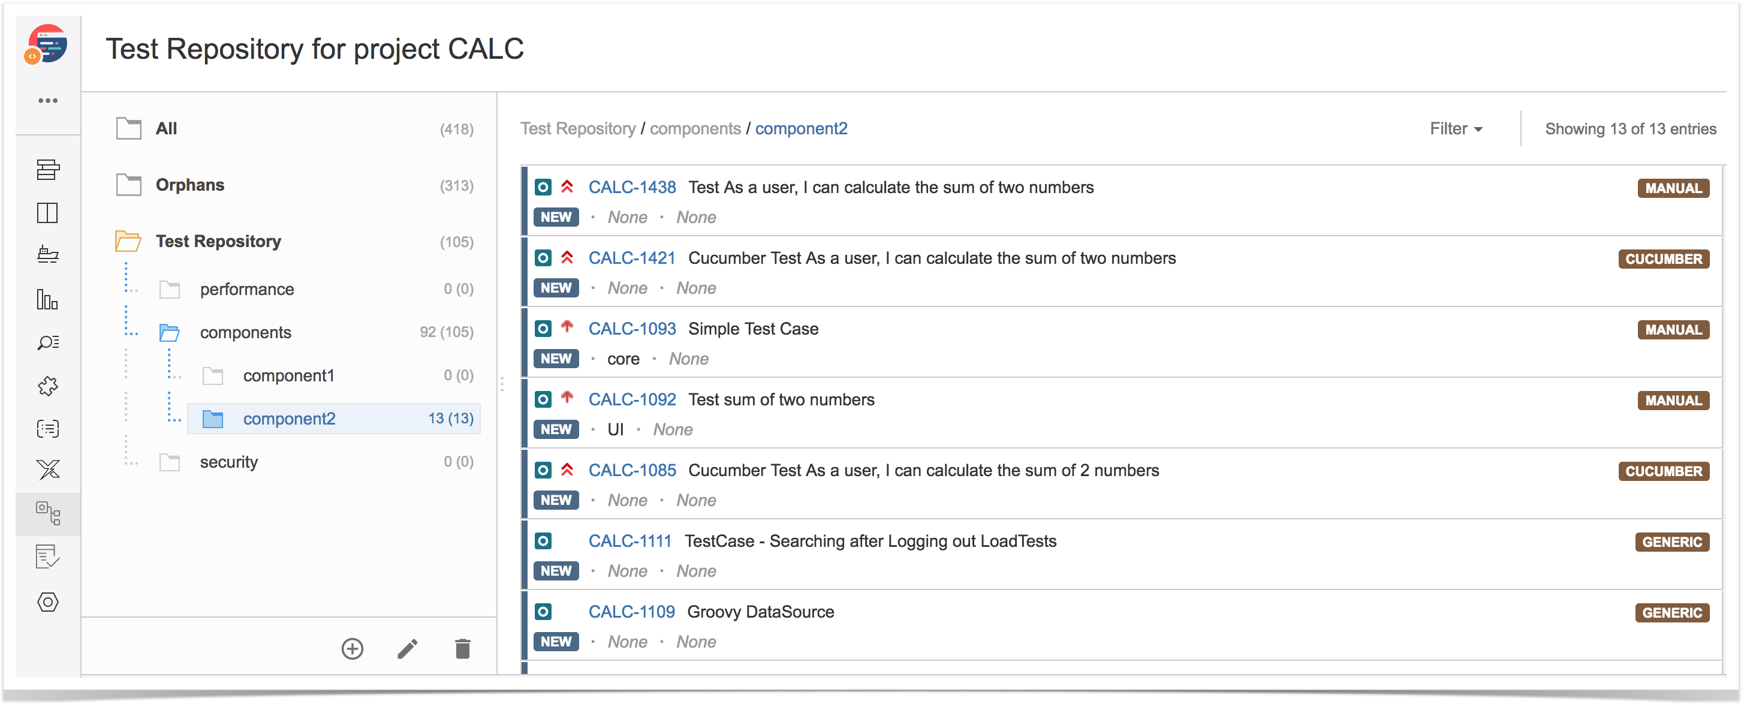1747x707 pixels.
Task: Open the add-ons puzzle piece sidebar icon
Action: click(x=47, y=386)
